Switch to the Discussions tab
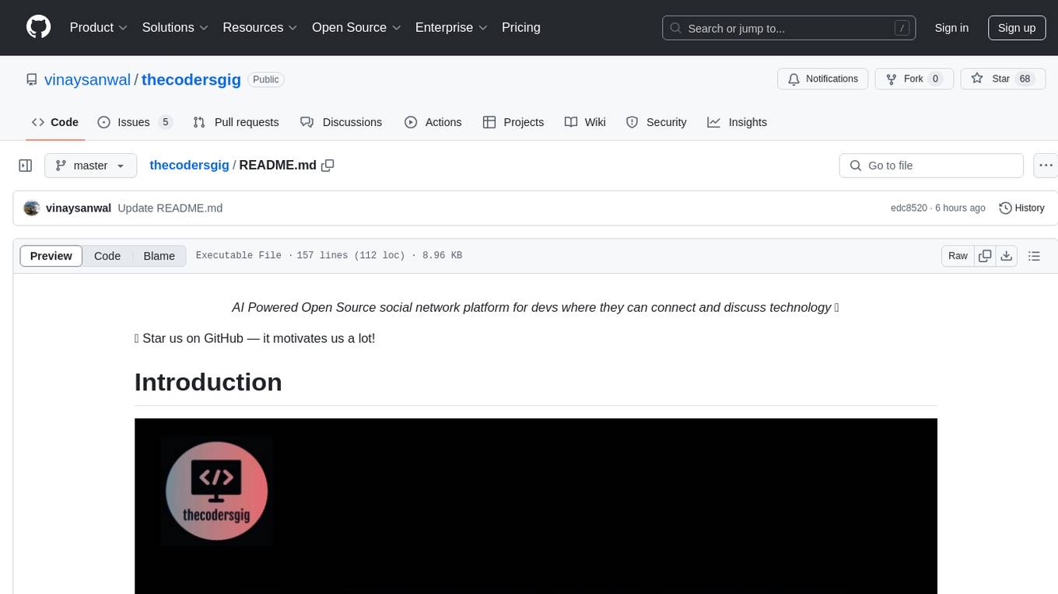Viewport: 1058px width, 594px height. coord(341,122)
